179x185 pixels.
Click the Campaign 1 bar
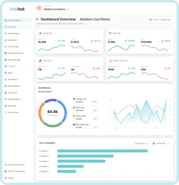[102, 151]
